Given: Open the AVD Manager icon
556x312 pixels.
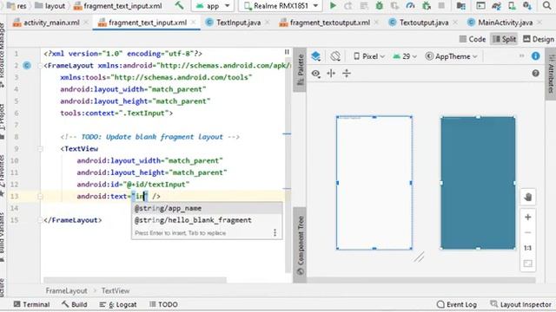Looking at the screenshot, I should coord(512,6).
